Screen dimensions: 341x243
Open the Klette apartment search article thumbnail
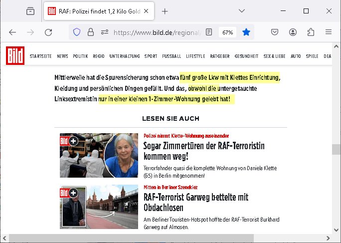tap(99, 155)
